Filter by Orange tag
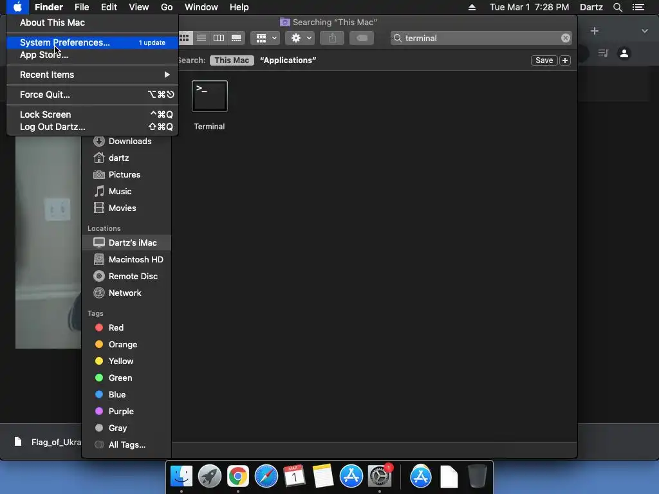The width and height of the screenshot is (659, 494). (x=127, y=345)
